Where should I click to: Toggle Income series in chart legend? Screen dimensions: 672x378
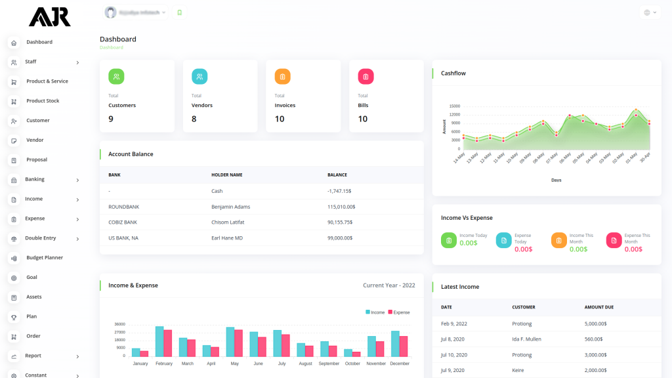tap(375, 312)
